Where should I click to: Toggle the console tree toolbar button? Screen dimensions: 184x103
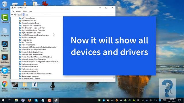tap(20, 15)
